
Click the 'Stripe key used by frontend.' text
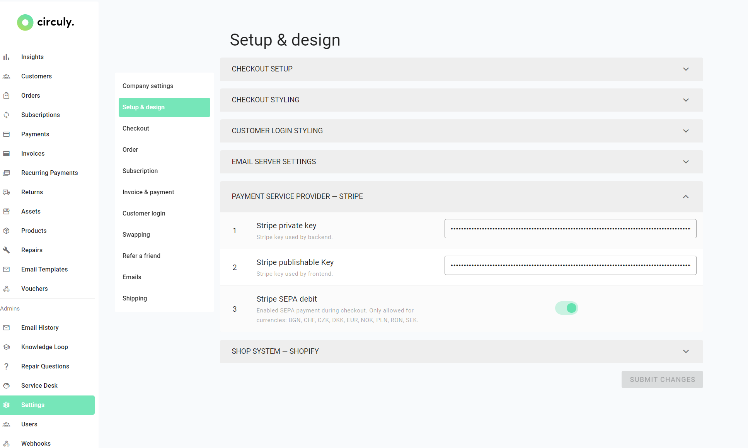tap(295, 274)
